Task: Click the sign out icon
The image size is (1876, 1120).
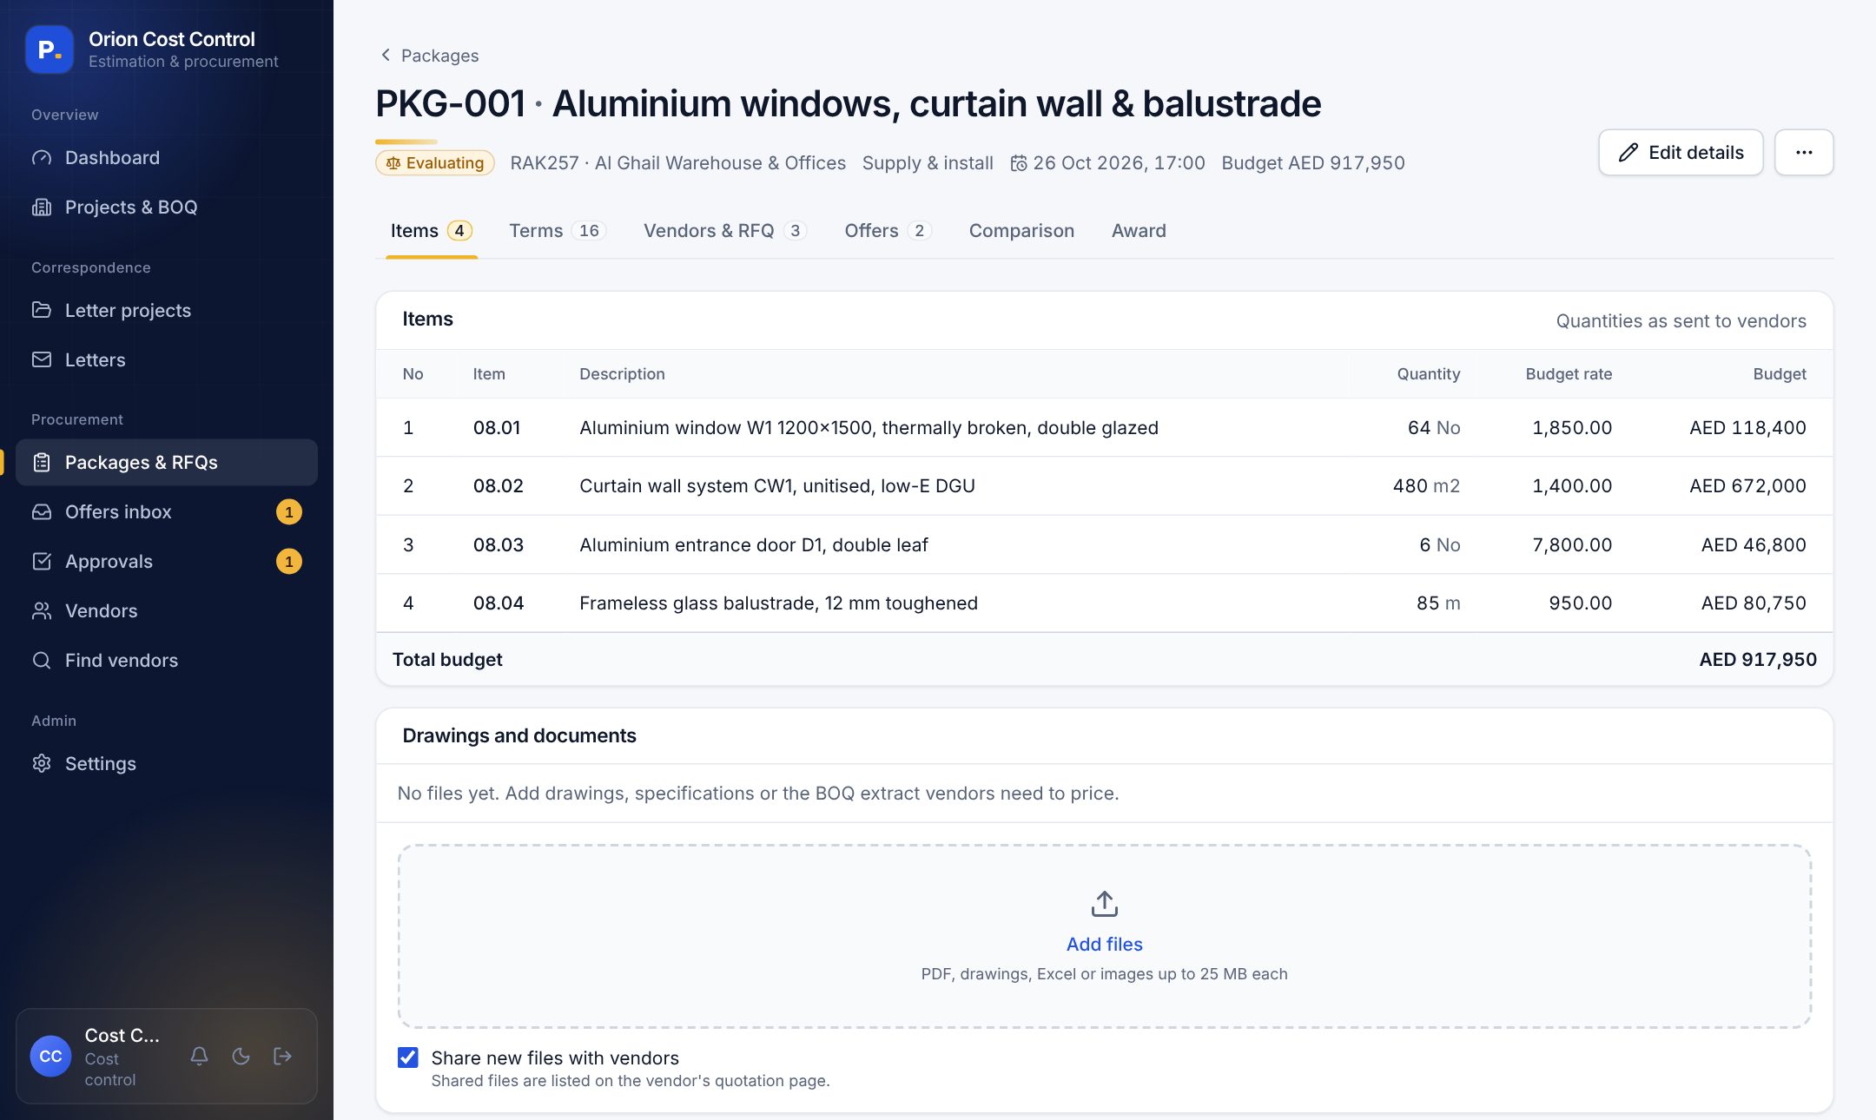Action: 282,1056
